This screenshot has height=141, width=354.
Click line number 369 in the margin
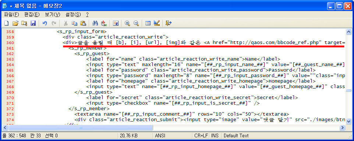coord(10,92)
